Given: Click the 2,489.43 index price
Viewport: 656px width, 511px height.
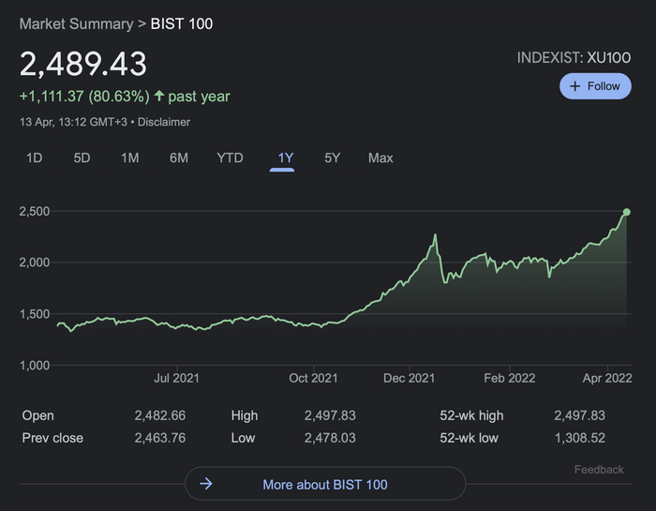Looking at the screenshot, I should [x=83, y=64].
